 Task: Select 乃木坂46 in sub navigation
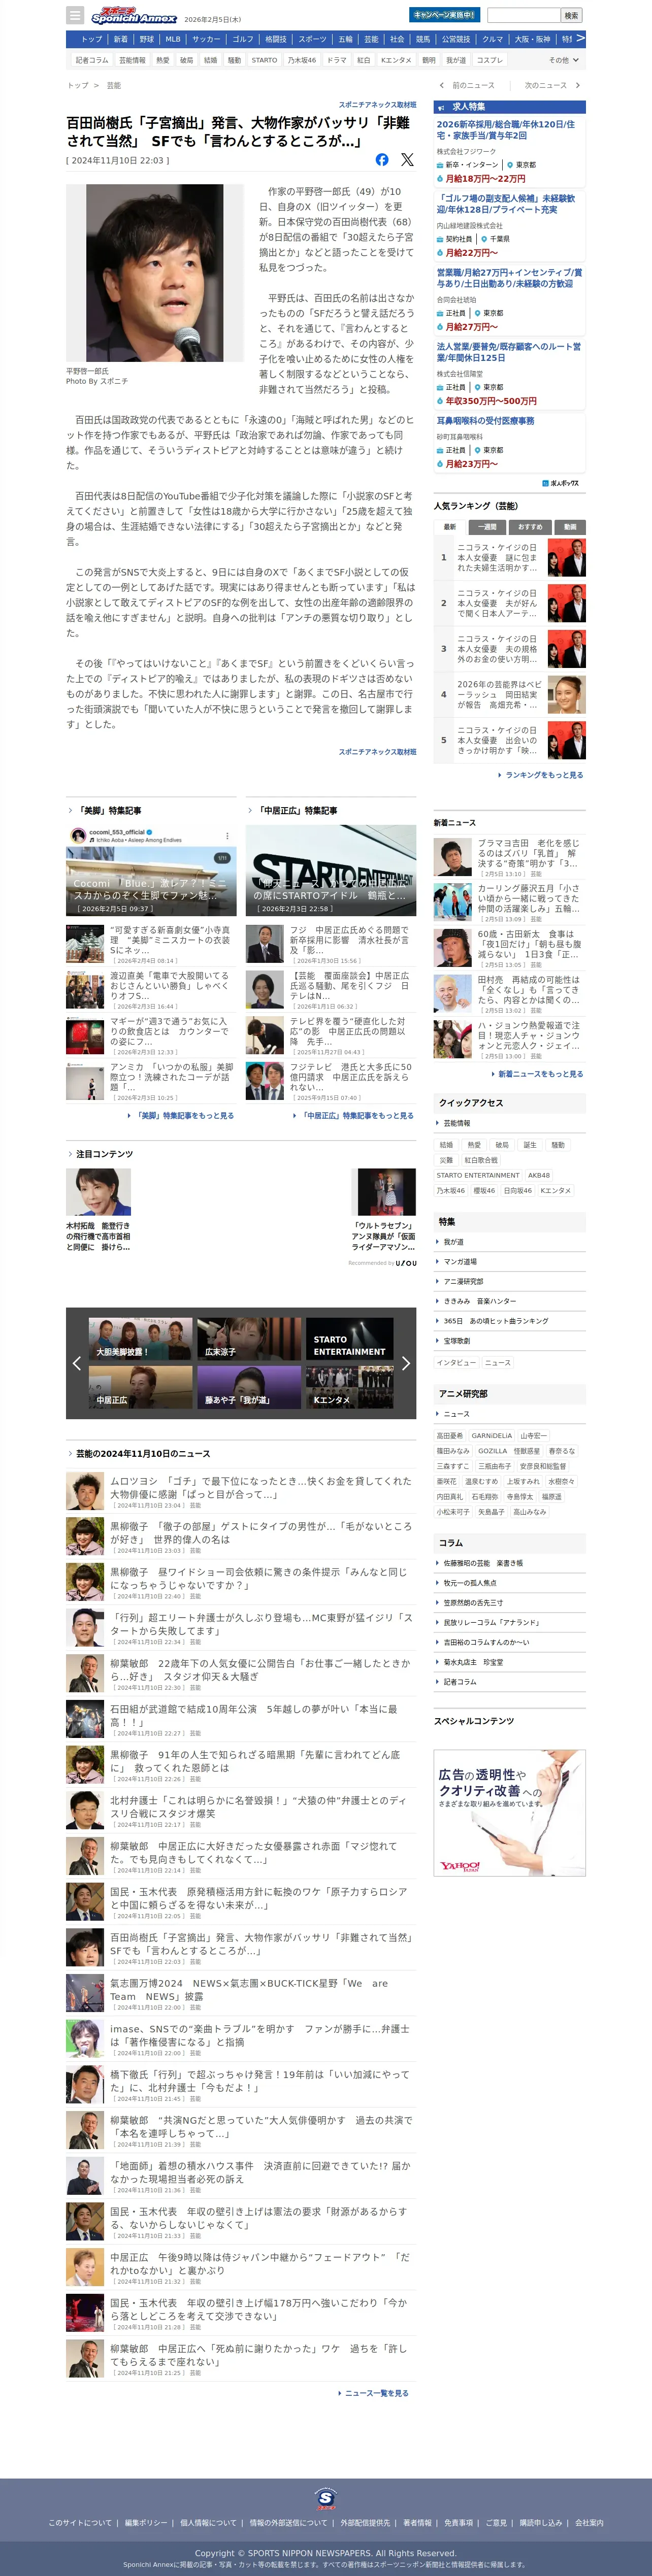[302, 60]
